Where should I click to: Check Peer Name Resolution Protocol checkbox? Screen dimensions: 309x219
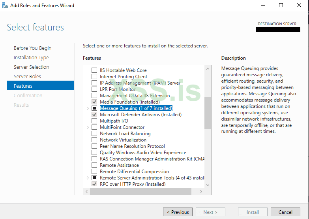click(94, 146)
